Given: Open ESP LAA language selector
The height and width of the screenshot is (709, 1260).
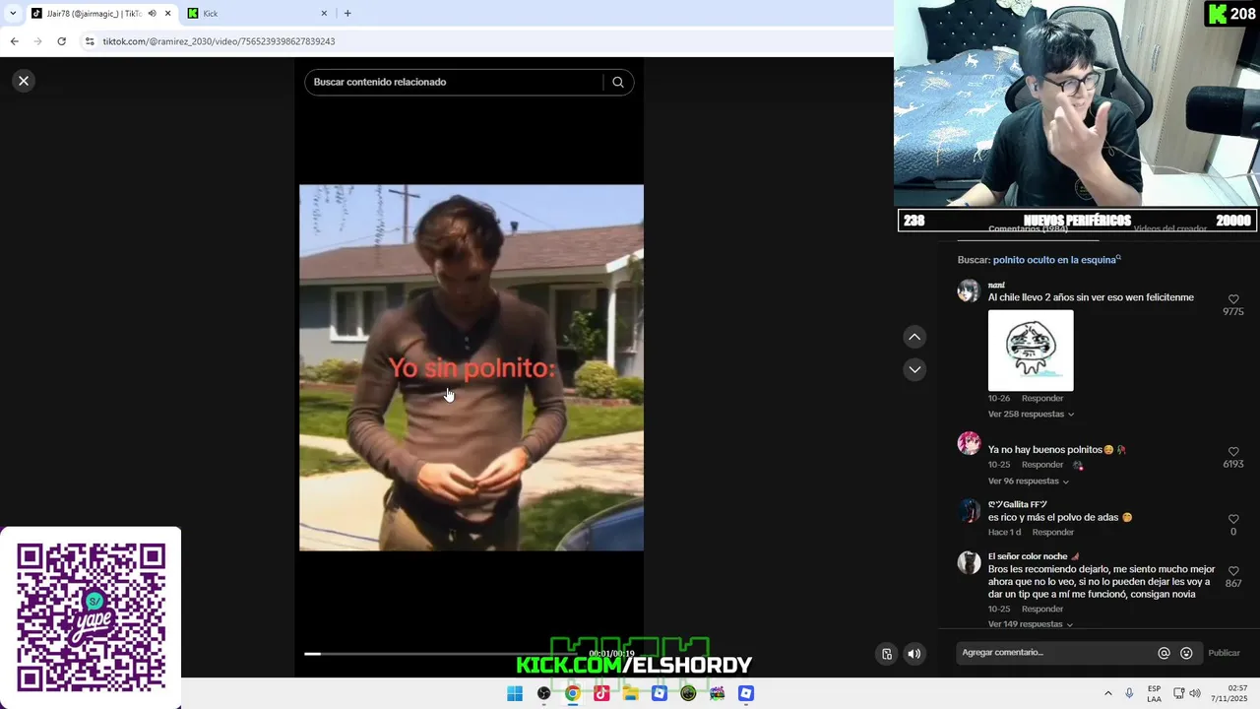Looking at the screenshot, I should (1154, 693).
